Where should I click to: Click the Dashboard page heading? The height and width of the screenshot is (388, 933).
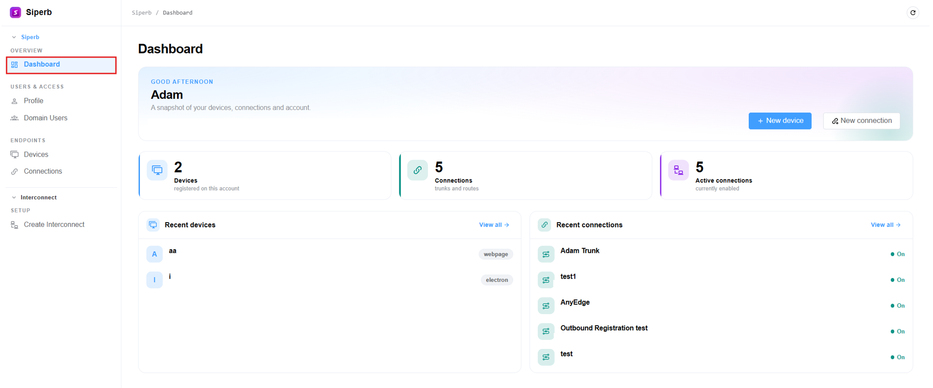point(170,49)
